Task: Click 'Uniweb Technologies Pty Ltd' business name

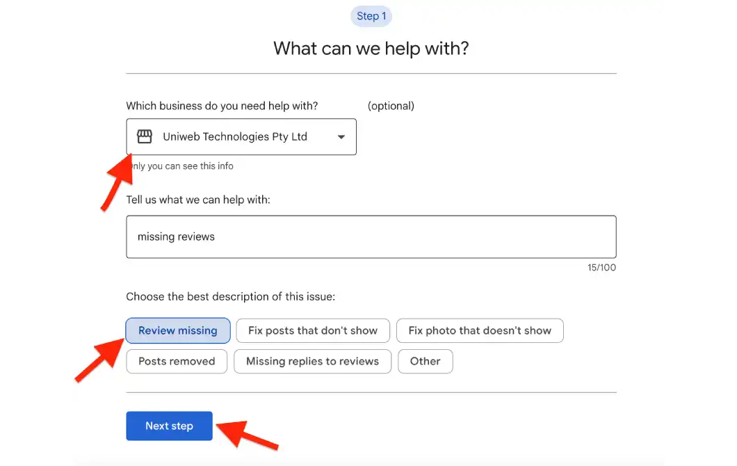Action: click(x=235, y=137)
